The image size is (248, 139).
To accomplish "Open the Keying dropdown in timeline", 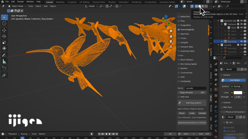I will tap(25, 134).
